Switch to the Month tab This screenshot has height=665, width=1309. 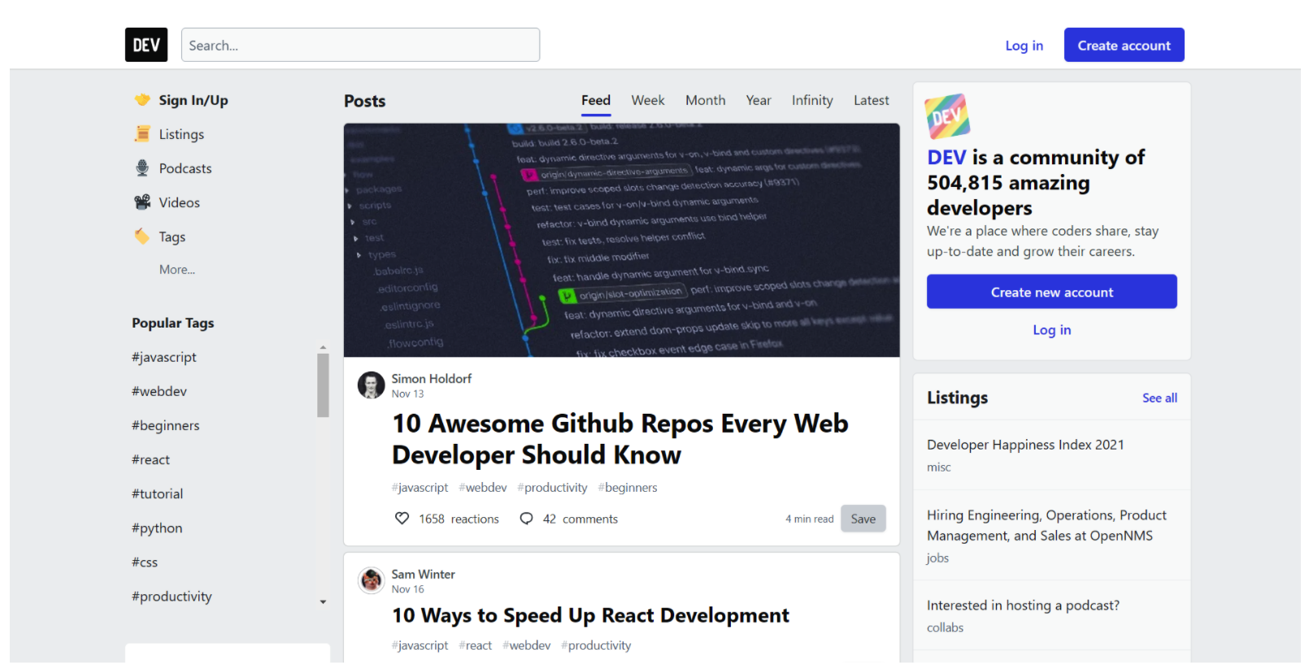coord(706,101)
